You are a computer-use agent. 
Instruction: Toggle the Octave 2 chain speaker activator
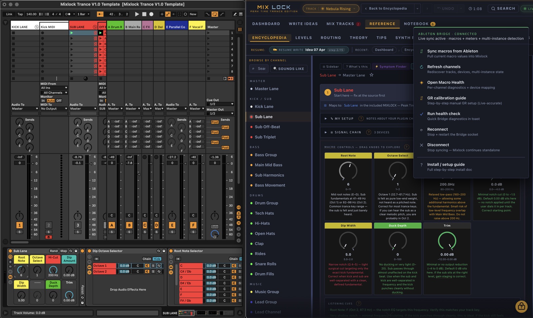(147, 272)
